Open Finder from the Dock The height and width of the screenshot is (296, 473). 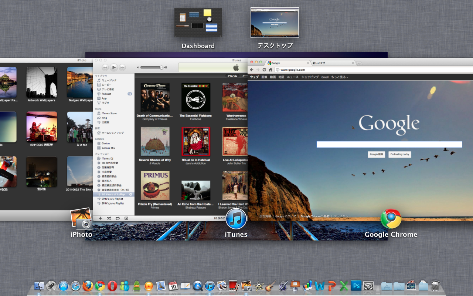click(x=39, y=286)
